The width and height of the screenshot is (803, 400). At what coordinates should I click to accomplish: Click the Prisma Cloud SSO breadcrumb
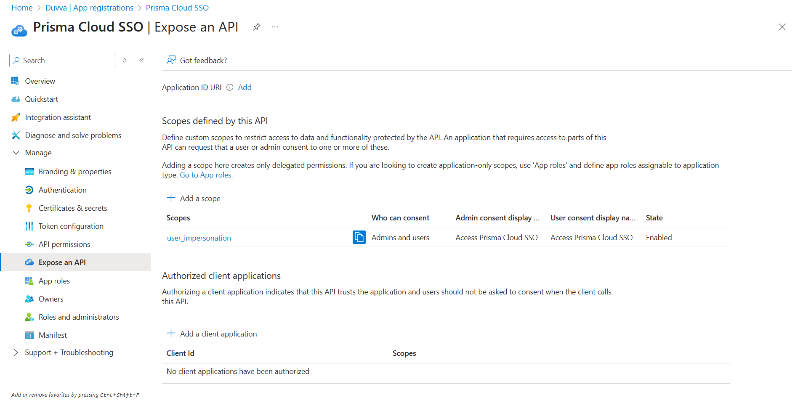coord(177,8)
